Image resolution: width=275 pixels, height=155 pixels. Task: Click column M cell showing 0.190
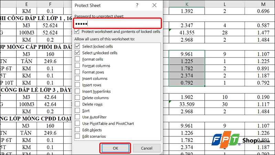tap(260, 97)
